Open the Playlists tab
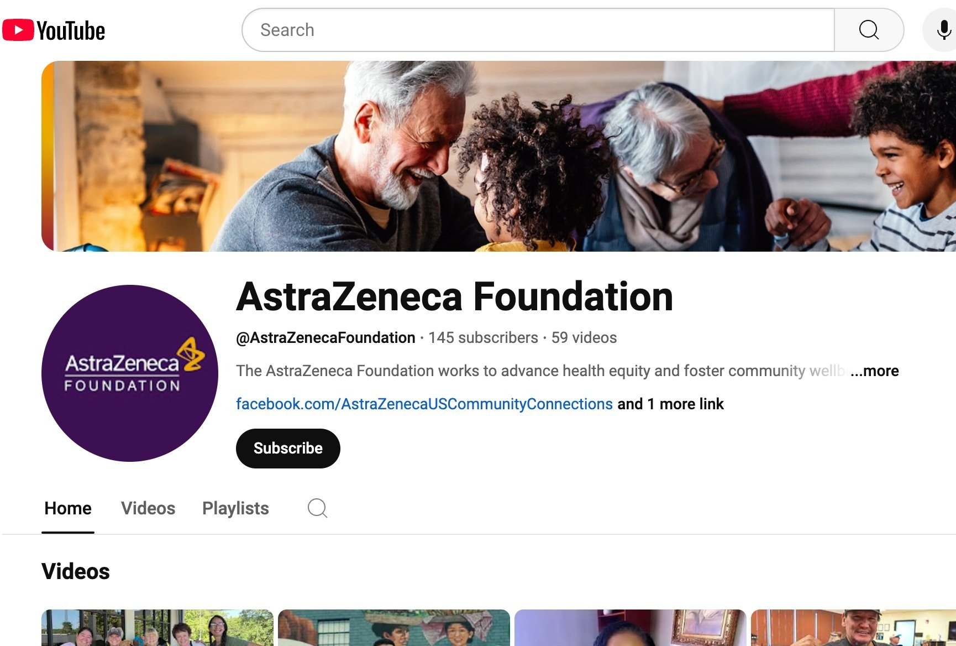Screen dimensions: 956x646 (x=235, y=508)
